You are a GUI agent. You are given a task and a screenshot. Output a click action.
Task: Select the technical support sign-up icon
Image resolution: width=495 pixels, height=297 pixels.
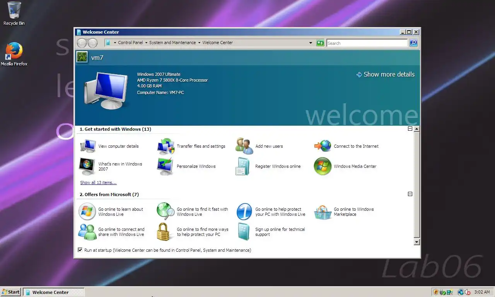click(244, 232)
